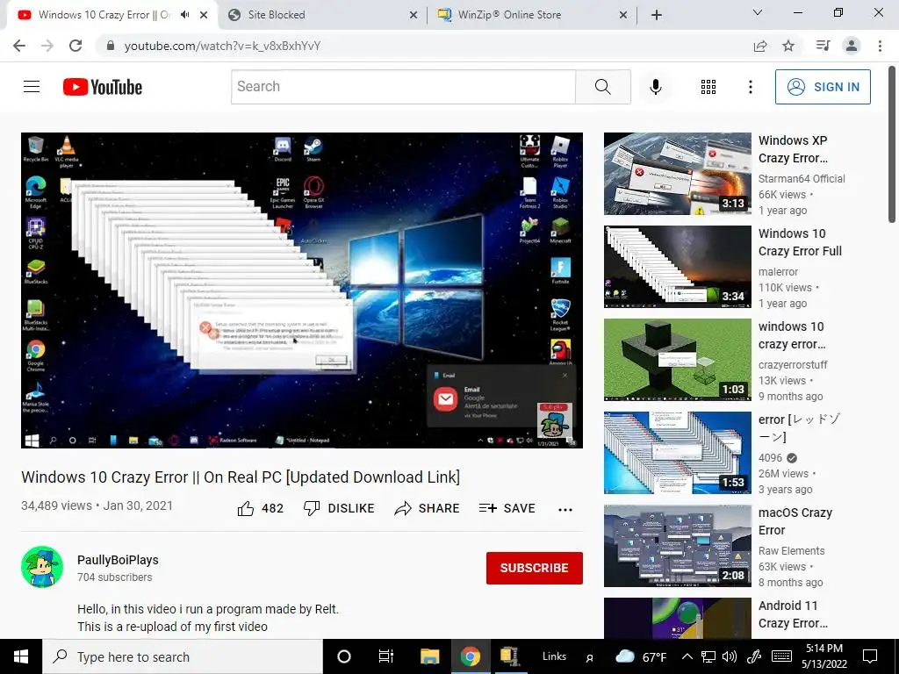Save video to playlist with SAVE

[x=507, y=508]
